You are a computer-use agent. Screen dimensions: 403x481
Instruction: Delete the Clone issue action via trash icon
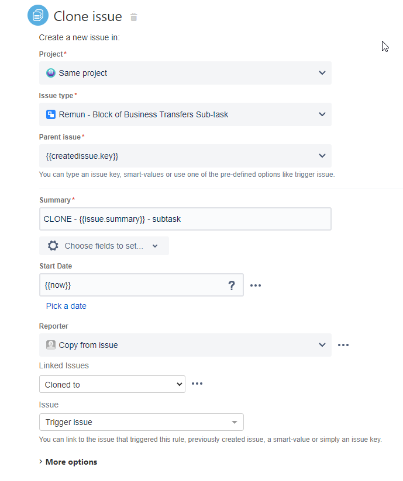point(133,17)
